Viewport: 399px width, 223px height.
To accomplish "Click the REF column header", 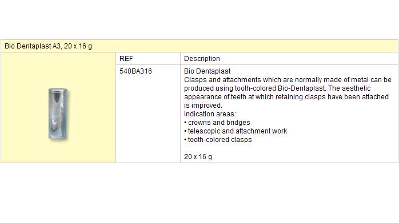I will (x=126, y=59).
